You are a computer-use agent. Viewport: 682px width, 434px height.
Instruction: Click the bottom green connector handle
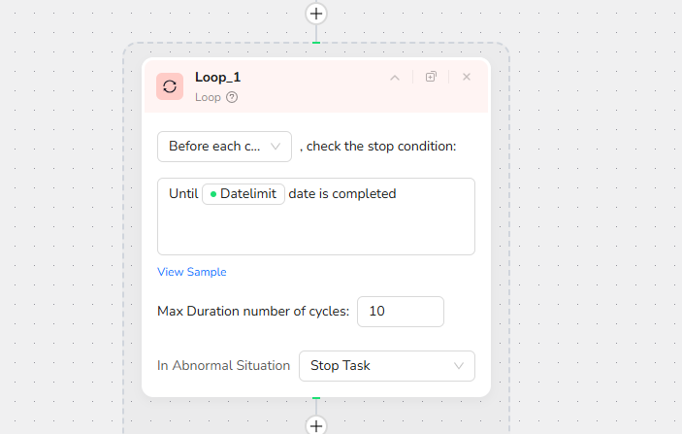click(316, 398)
